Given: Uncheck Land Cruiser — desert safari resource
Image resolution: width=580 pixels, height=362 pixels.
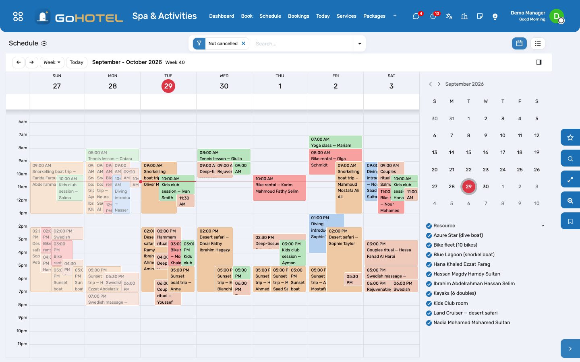Looking at the screenshot, I should click(429, 313).
